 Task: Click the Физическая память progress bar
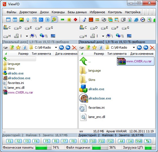[43, 148]
